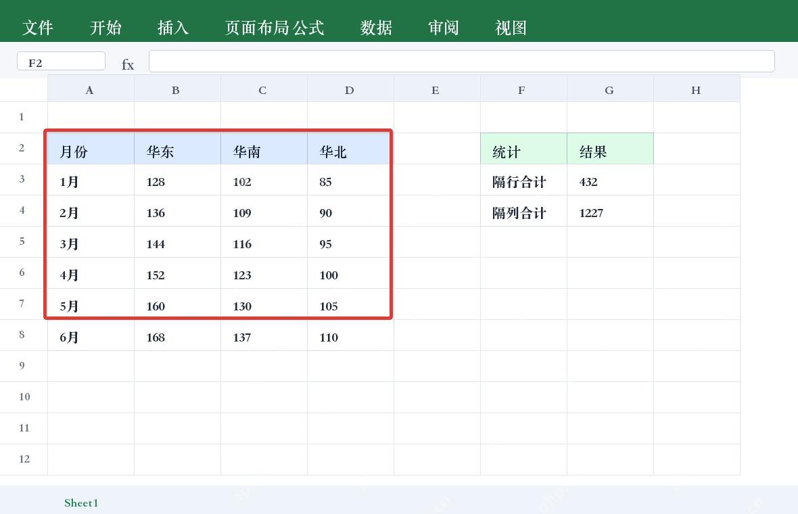Select row 5 header
798x514 pixels.
click(x=24, y=241)
